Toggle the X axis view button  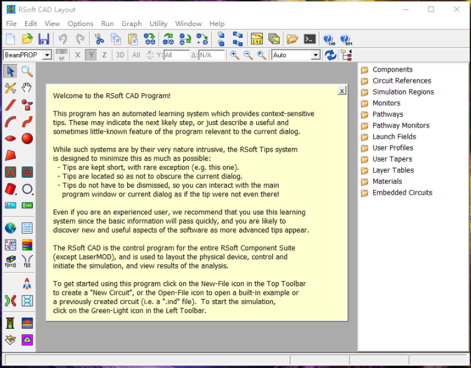(78, 55)
